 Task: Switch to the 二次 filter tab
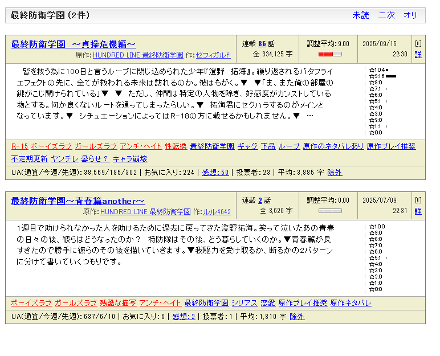386,15
